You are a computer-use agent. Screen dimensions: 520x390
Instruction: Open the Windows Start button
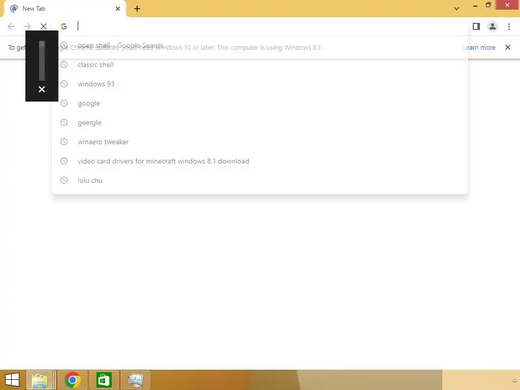pos(12,380)
